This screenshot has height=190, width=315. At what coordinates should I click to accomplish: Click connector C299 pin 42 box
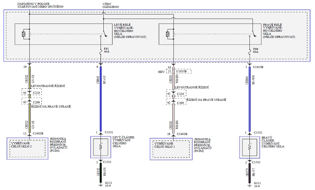[x=176, y=103]
